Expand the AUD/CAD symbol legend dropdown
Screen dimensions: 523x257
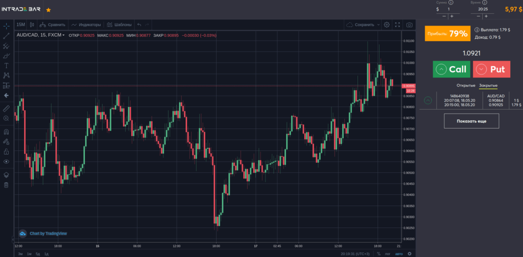pos(63,35)
